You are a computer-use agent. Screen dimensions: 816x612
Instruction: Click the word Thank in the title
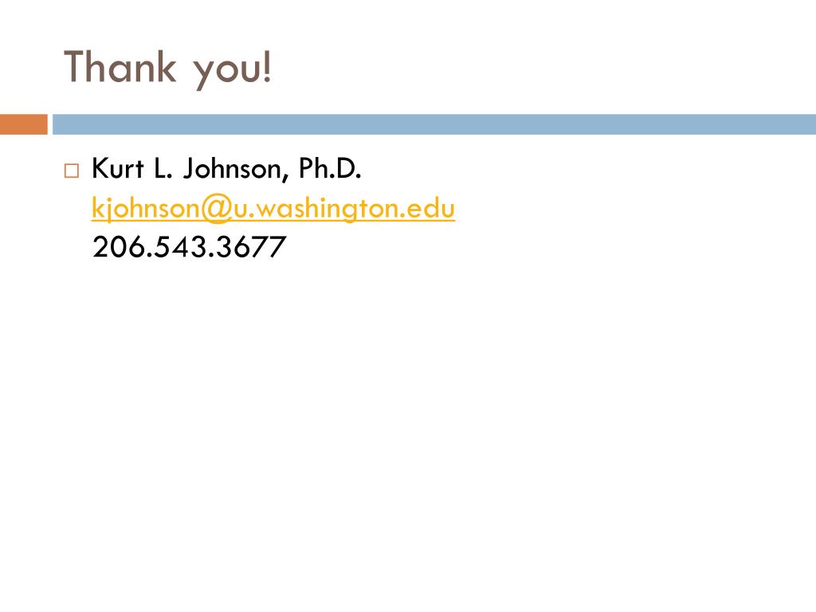coord(120,66)
